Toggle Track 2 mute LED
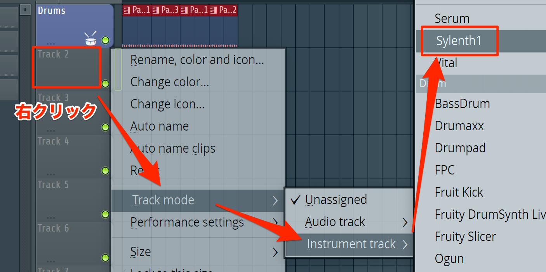The height and width of the screenshot is (272, 546). (x=105, y=84)
